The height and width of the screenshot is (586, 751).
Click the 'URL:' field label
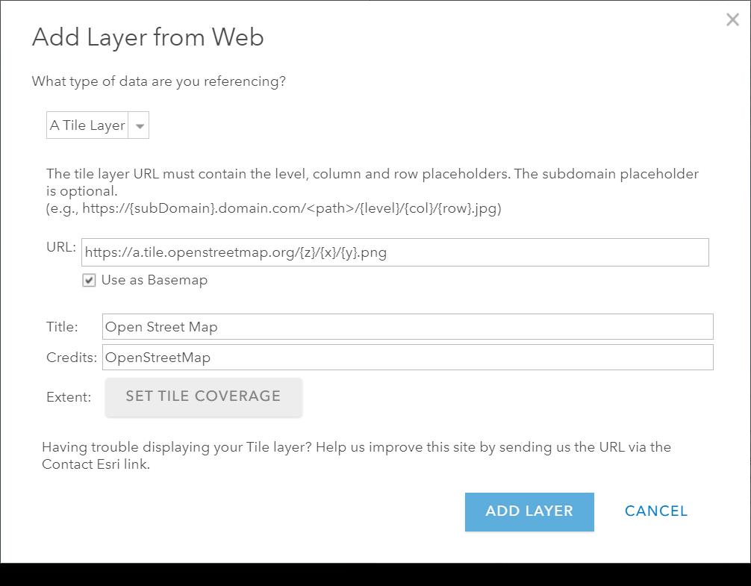pyautogui.click(x=61, y=247)
